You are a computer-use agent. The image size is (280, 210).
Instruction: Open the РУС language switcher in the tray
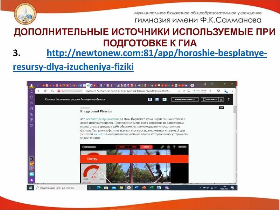click(216, 187)
